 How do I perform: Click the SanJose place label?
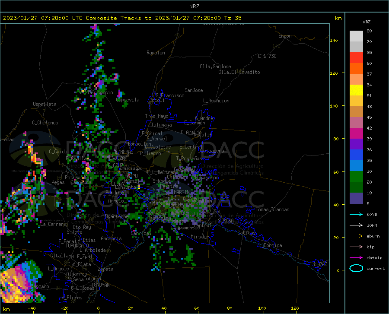[x=194, y=90]
